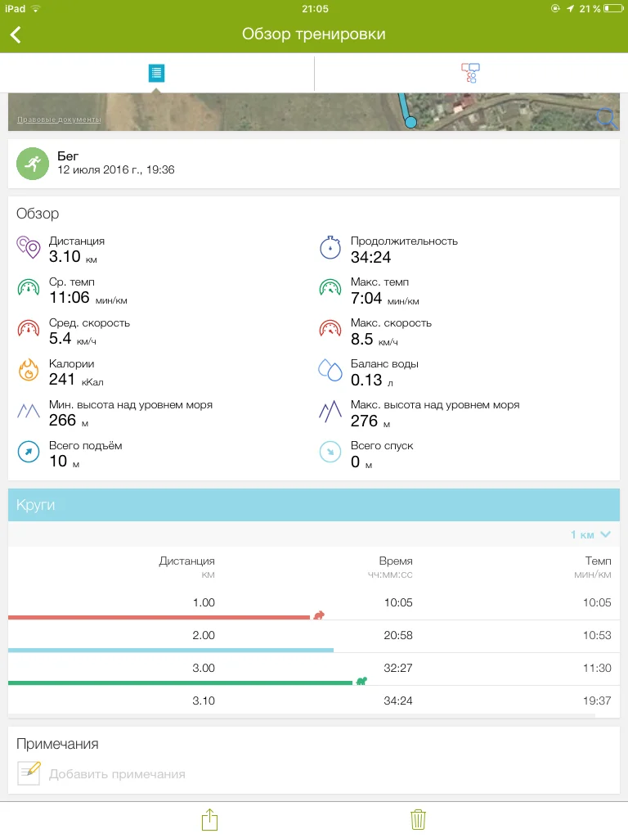This screenshot has height=838, width=628.
Task: Tap the average pace value '11:06'
Action: tap(70, 297)
